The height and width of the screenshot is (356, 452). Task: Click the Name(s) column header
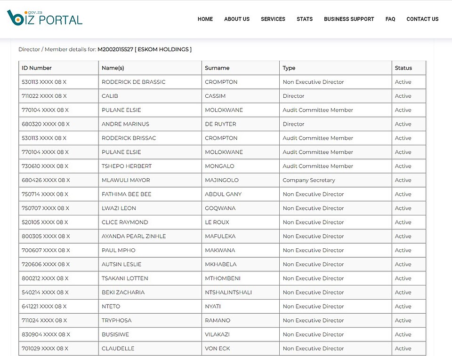pos(113,68)
